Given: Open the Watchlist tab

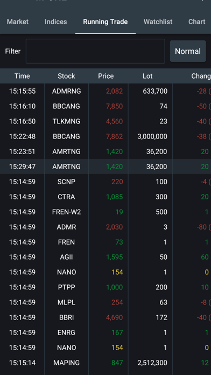Looking at the screenshot, I should tap(158, 22).
